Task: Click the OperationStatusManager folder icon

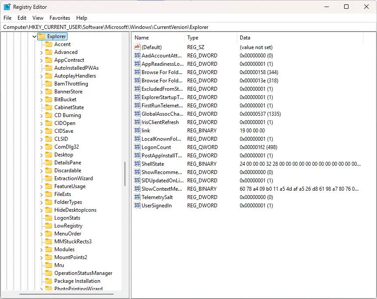Action: point(49,273)
